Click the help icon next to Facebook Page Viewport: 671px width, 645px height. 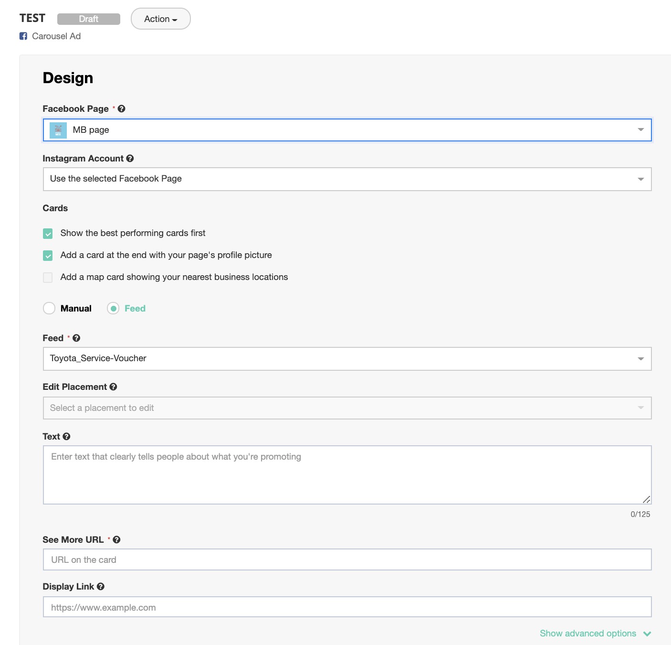click(x=122, y=109)
